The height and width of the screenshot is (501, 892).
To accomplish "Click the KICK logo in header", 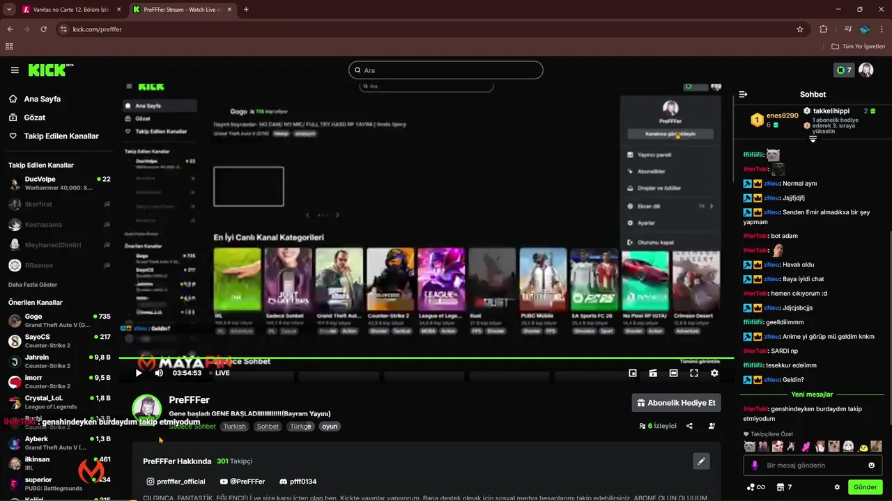I will [50, 70].
